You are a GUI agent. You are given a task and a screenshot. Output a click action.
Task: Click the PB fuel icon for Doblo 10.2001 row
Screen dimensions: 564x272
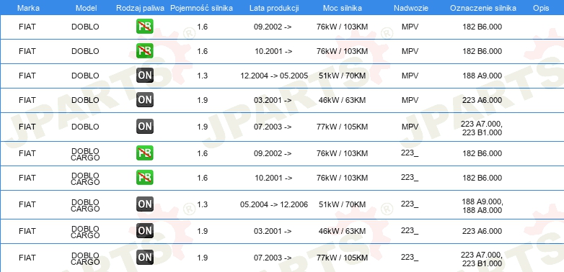(x=144, y=51)
